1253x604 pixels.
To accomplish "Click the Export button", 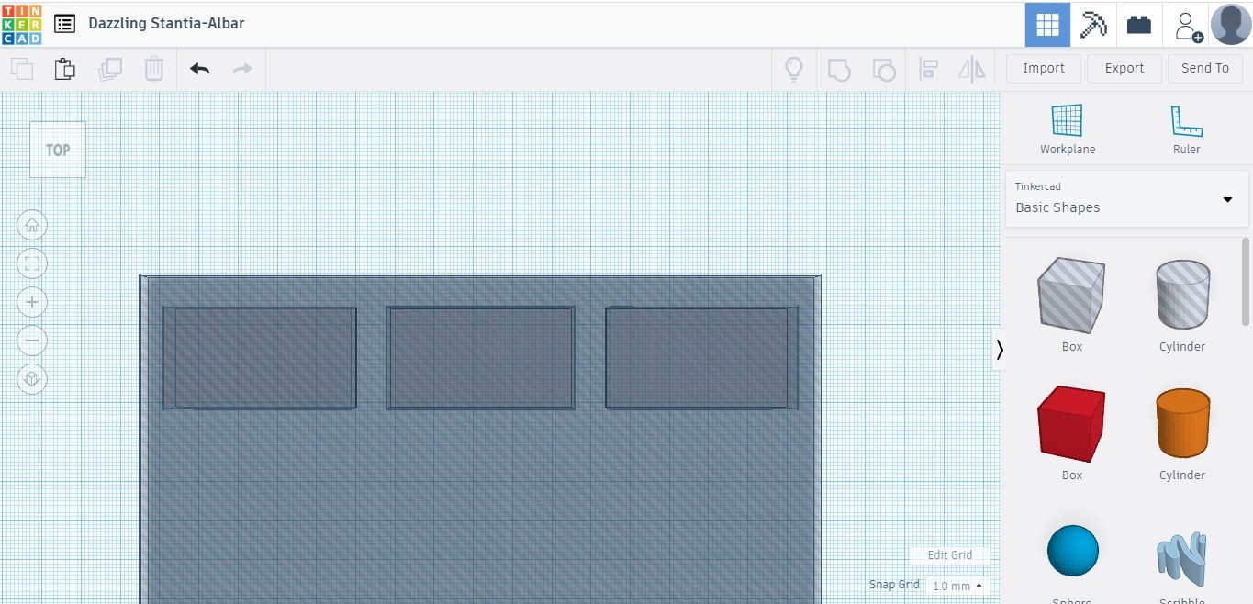I will click(1124, 68).
